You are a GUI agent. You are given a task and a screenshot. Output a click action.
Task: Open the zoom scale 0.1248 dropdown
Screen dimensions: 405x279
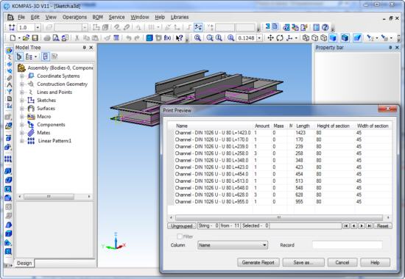(259, 38)
